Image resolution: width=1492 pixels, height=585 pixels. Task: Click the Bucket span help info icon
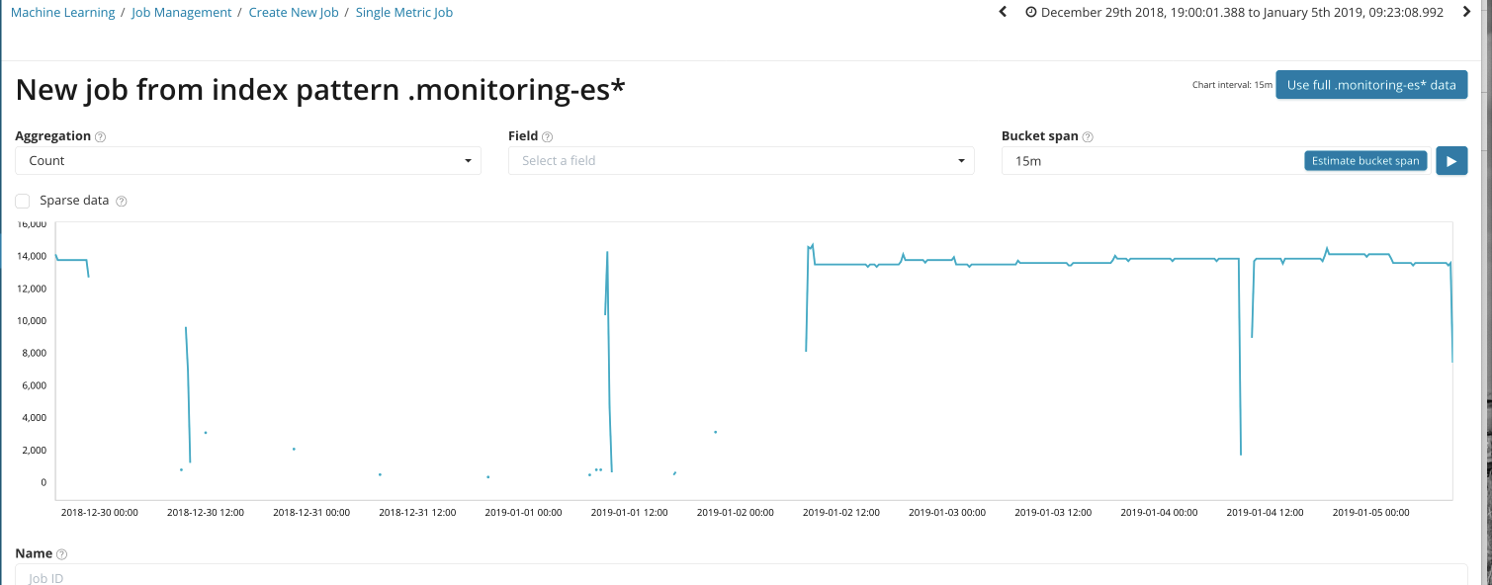click(x=1088, y=137)
